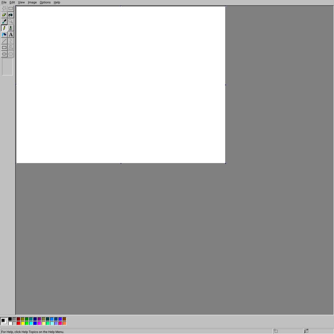
Task: Choose the Pencil tool
Action: (4, 28)
